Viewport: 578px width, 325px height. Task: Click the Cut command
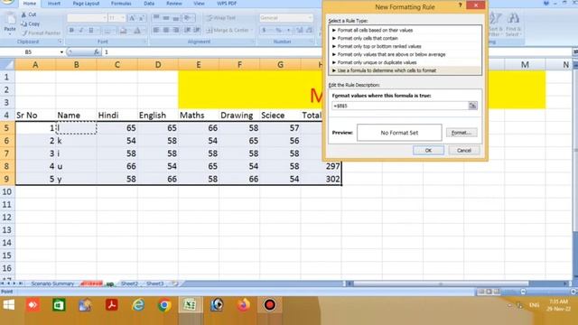coord(29,14)
